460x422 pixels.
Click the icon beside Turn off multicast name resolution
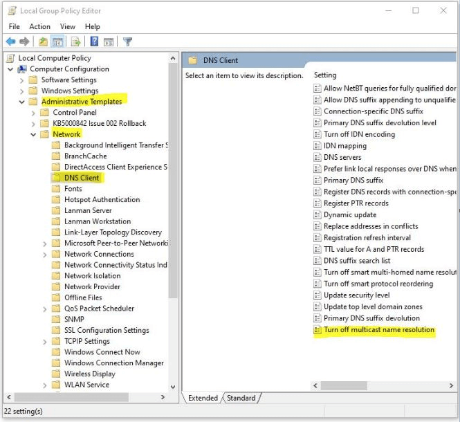(317, 330)
